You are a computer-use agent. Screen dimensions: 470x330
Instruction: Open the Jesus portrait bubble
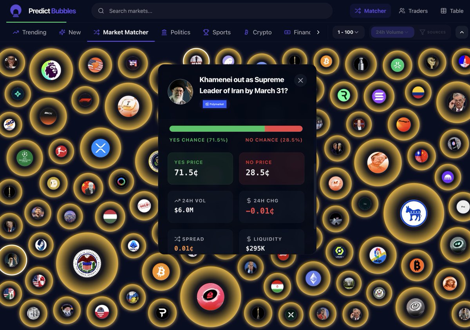(450, 283)
